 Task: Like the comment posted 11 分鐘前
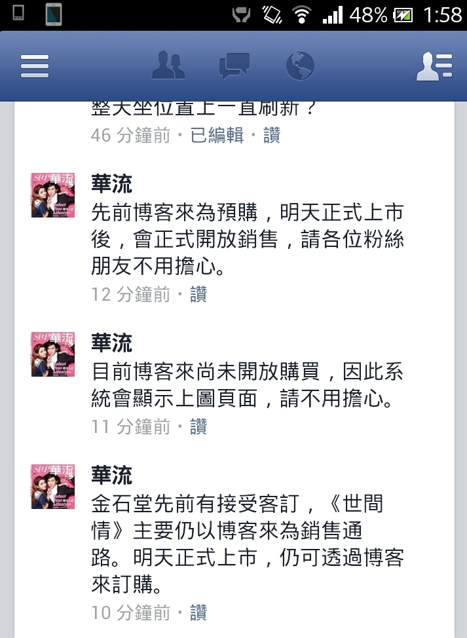tap(198, 426)
